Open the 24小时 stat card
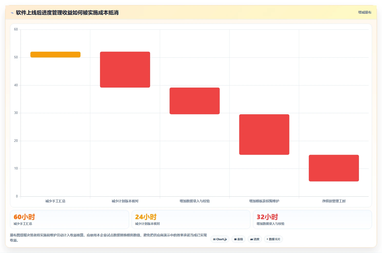Image resolution: width=382 pixels, height=253 pixels. pos(191,219)
